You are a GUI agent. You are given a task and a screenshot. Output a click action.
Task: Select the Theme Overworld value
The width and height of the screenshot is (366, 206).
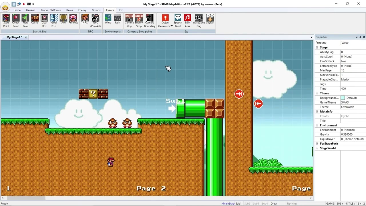pyautogui.click(x=353, y=107)
